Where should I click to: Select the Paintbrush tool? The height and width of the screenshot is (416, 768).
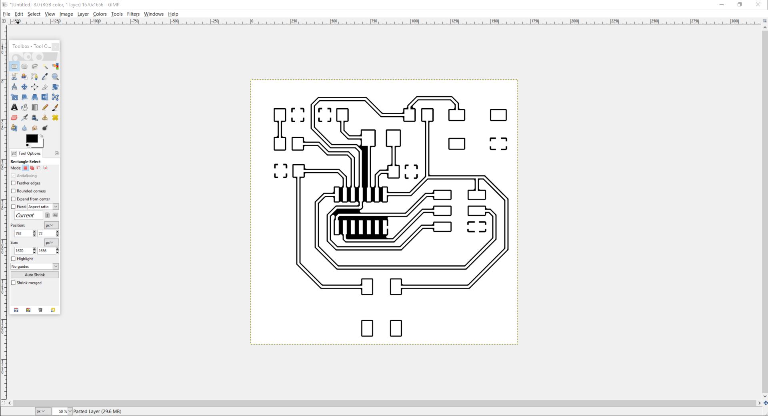[x=55, y=107]
